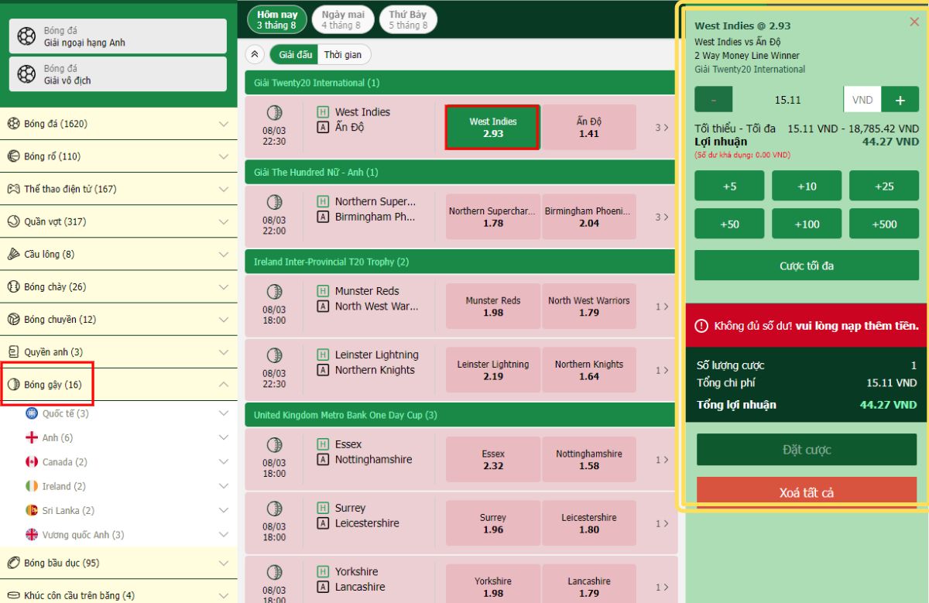Switch to the Ngày mai 4 tháng 8 tab
Viewport: 929px width, 603px height.
(x=343, y=20)
